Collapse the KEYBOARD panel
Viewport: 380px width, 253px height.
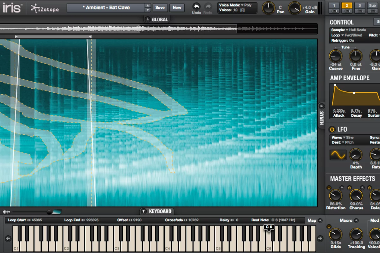143,211
